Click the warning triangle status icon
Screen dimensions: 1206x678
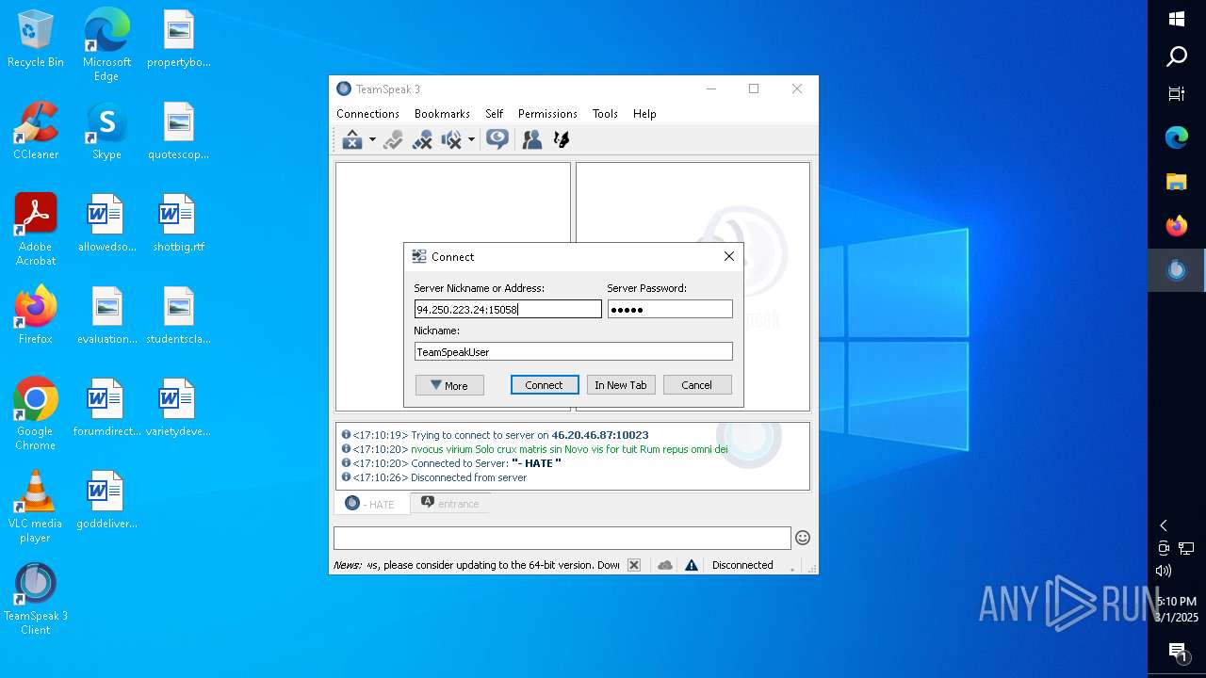pos(692,565)
